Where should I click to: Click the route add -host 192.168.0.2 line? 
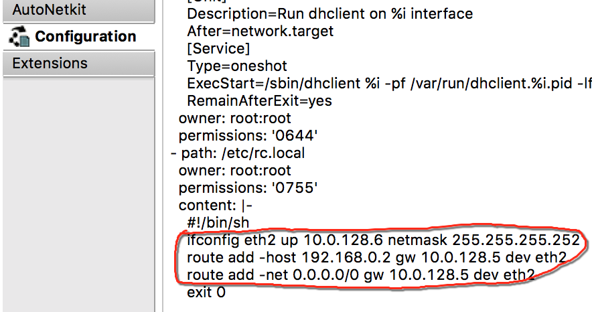[x=377, y=257]
